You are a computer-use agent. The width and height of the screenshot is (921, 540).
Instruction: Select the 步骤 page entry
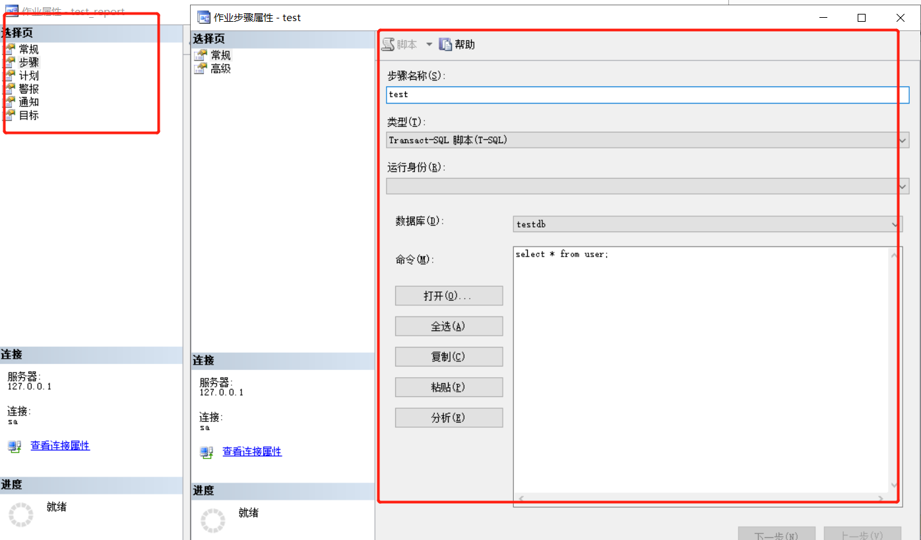tap(29, 62)
